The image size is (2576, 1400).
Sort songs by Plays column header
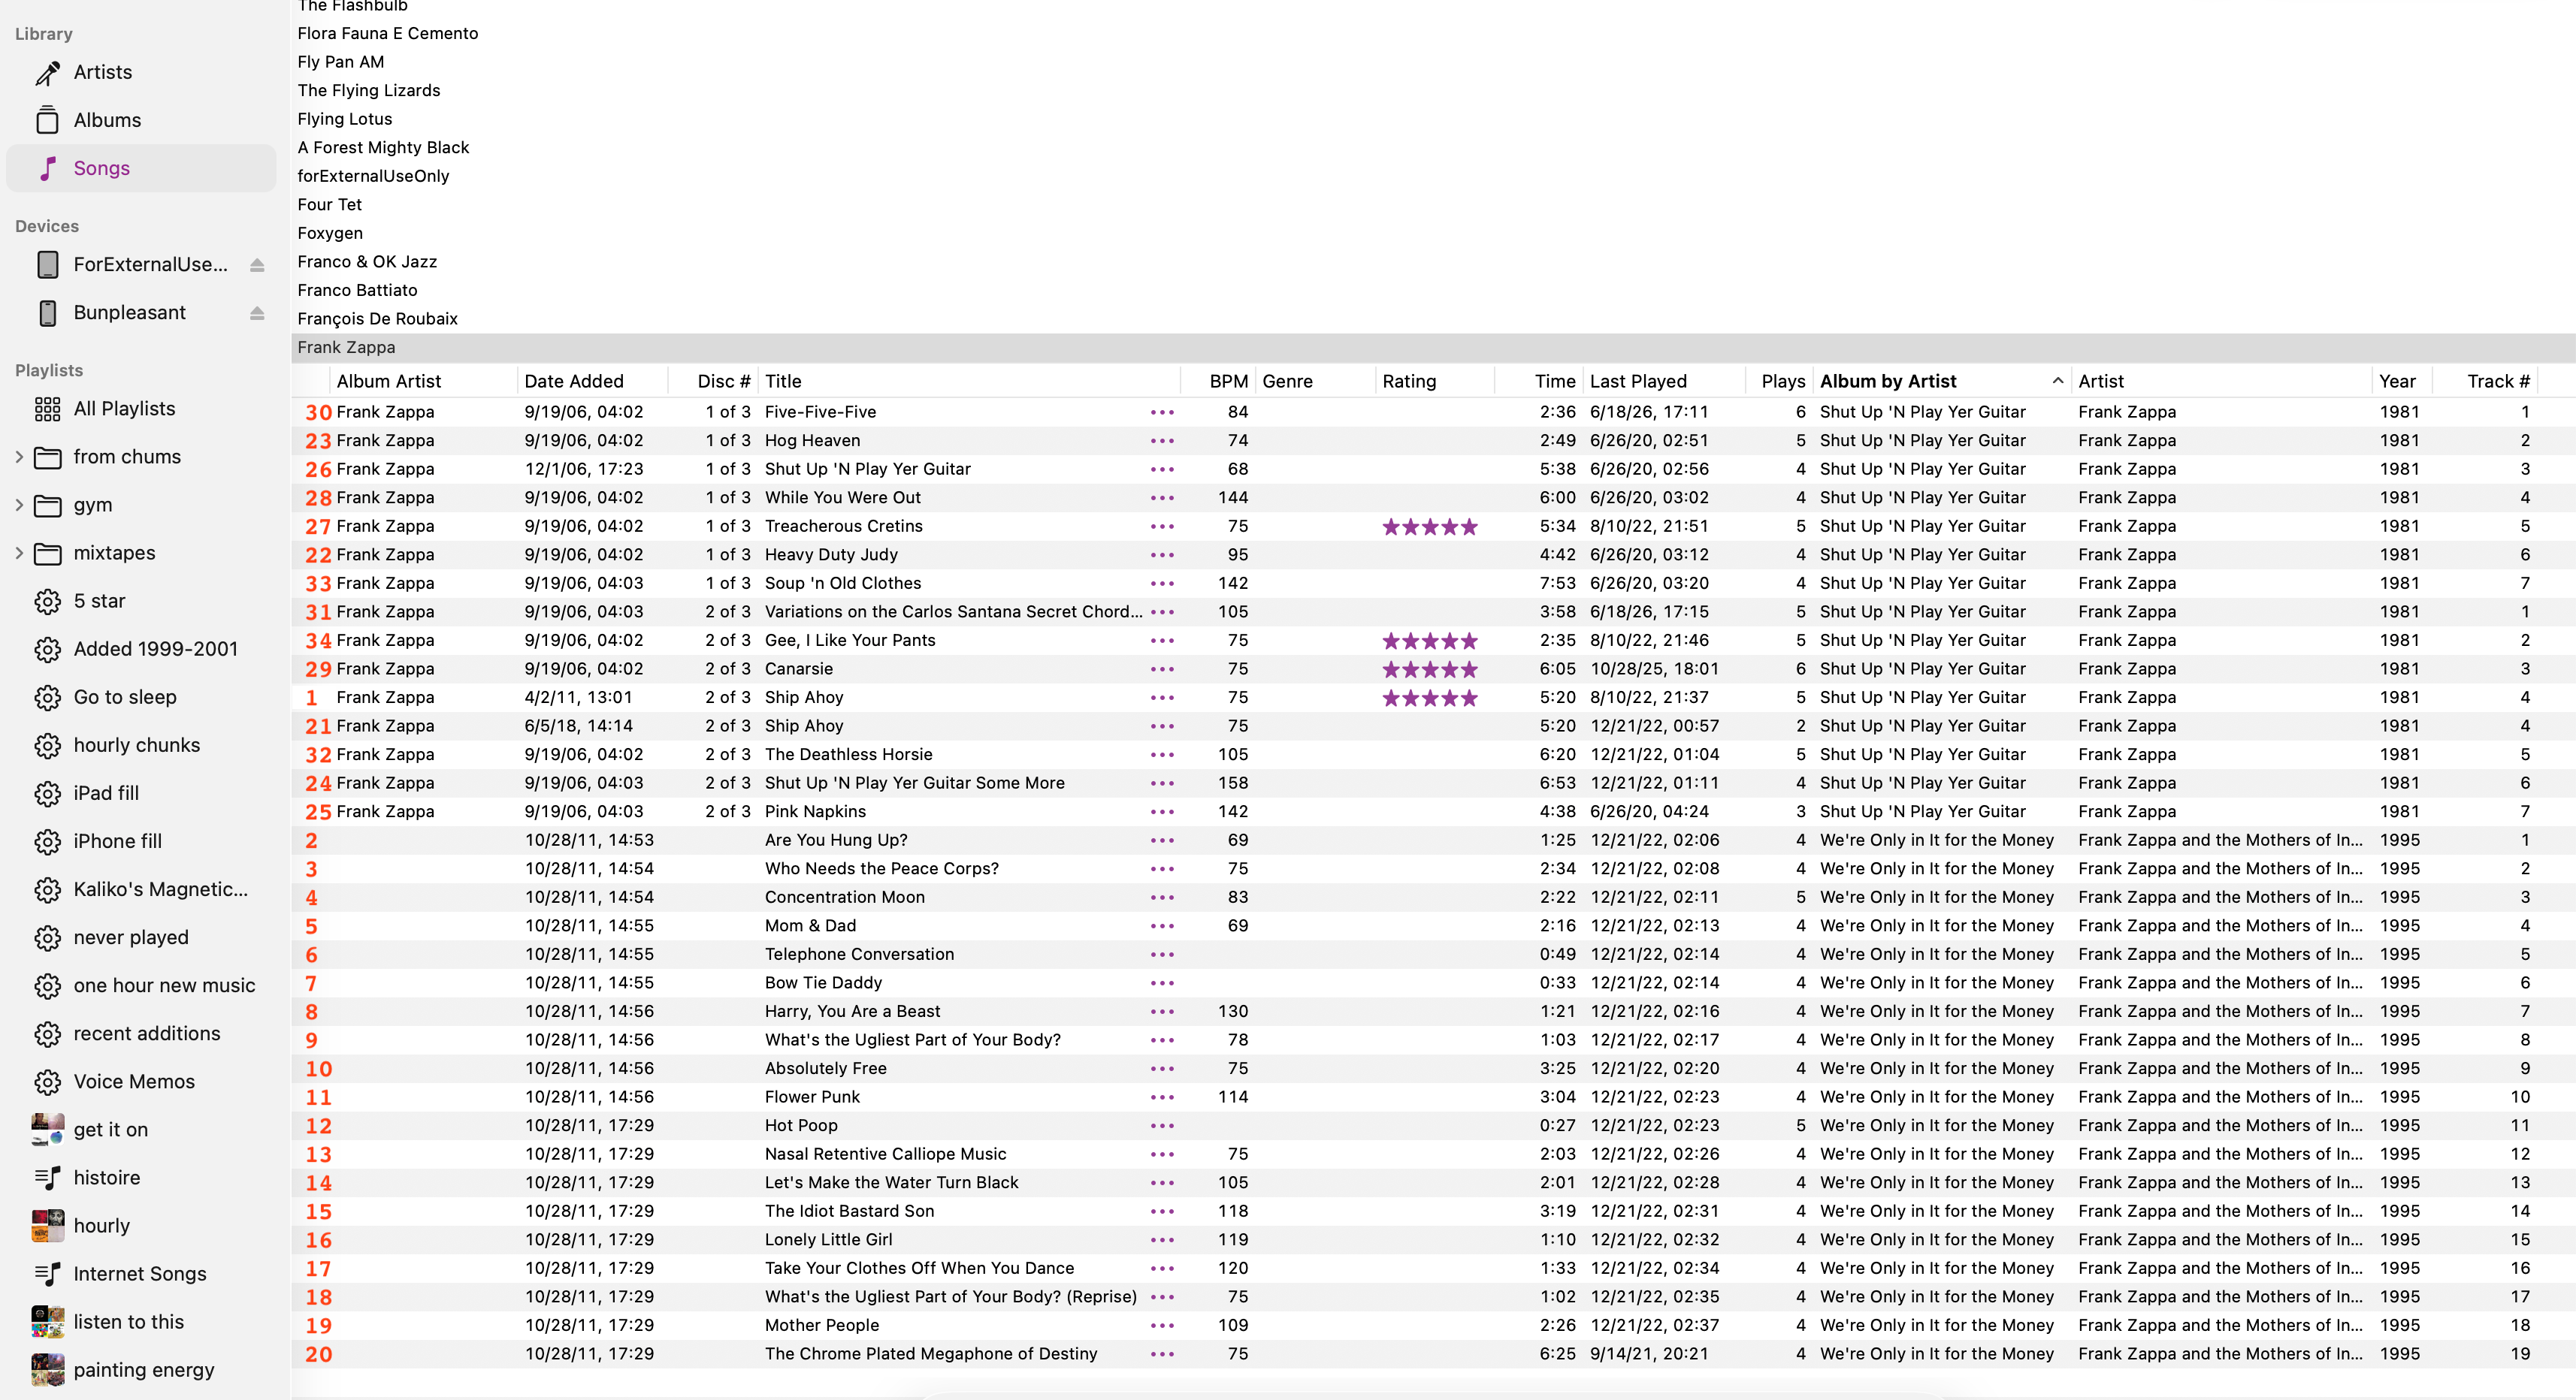(1780, 381)
